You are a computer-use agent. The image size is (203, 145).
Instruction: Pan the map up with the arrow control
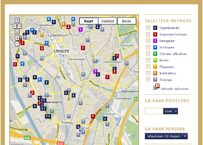17,20
